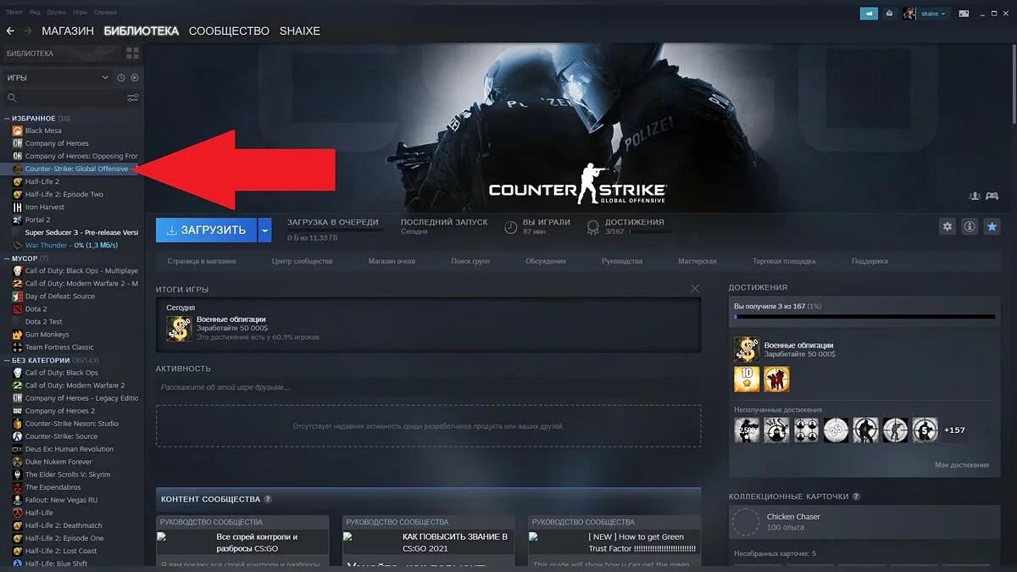Open the Chicken Chaser trading card
This screenshot has height=572, width=1017.
click(864, 522)
